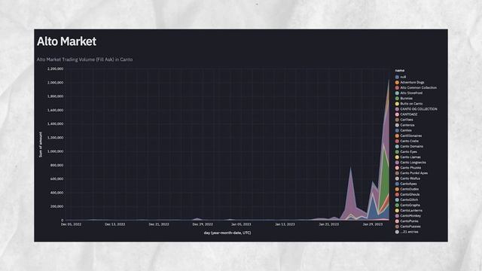This screenshot has height=271, width=482.
Task: Click the null legend color dot
Action: coord(397,77)
